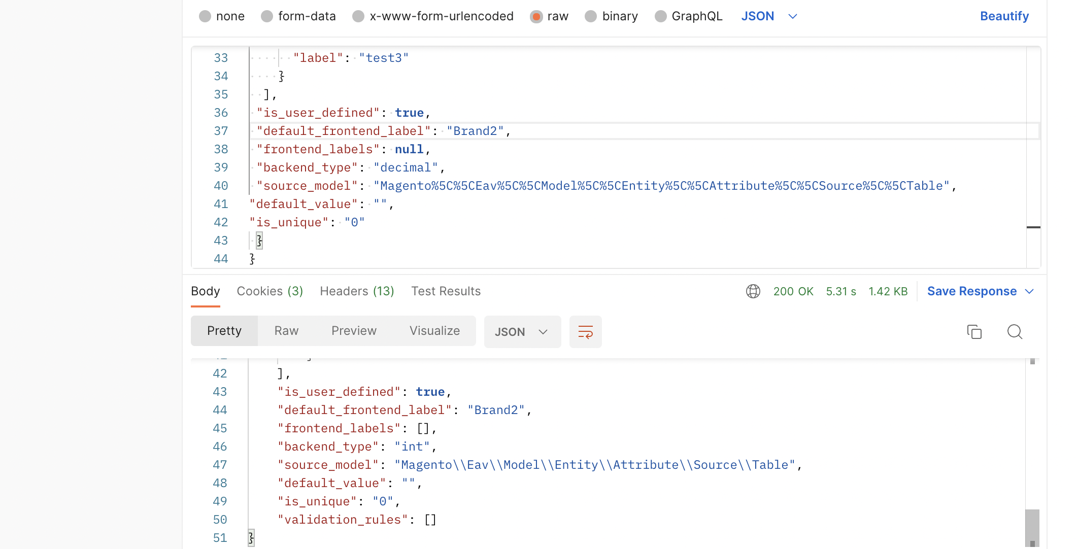Click request line number 40
This screenshot has width=1077, height=549.
click(221, 186)
